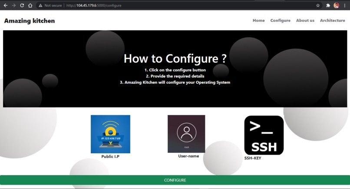Open the Configure nav link
This screenshot has height=189, width=350.
(x=281, y=20)
